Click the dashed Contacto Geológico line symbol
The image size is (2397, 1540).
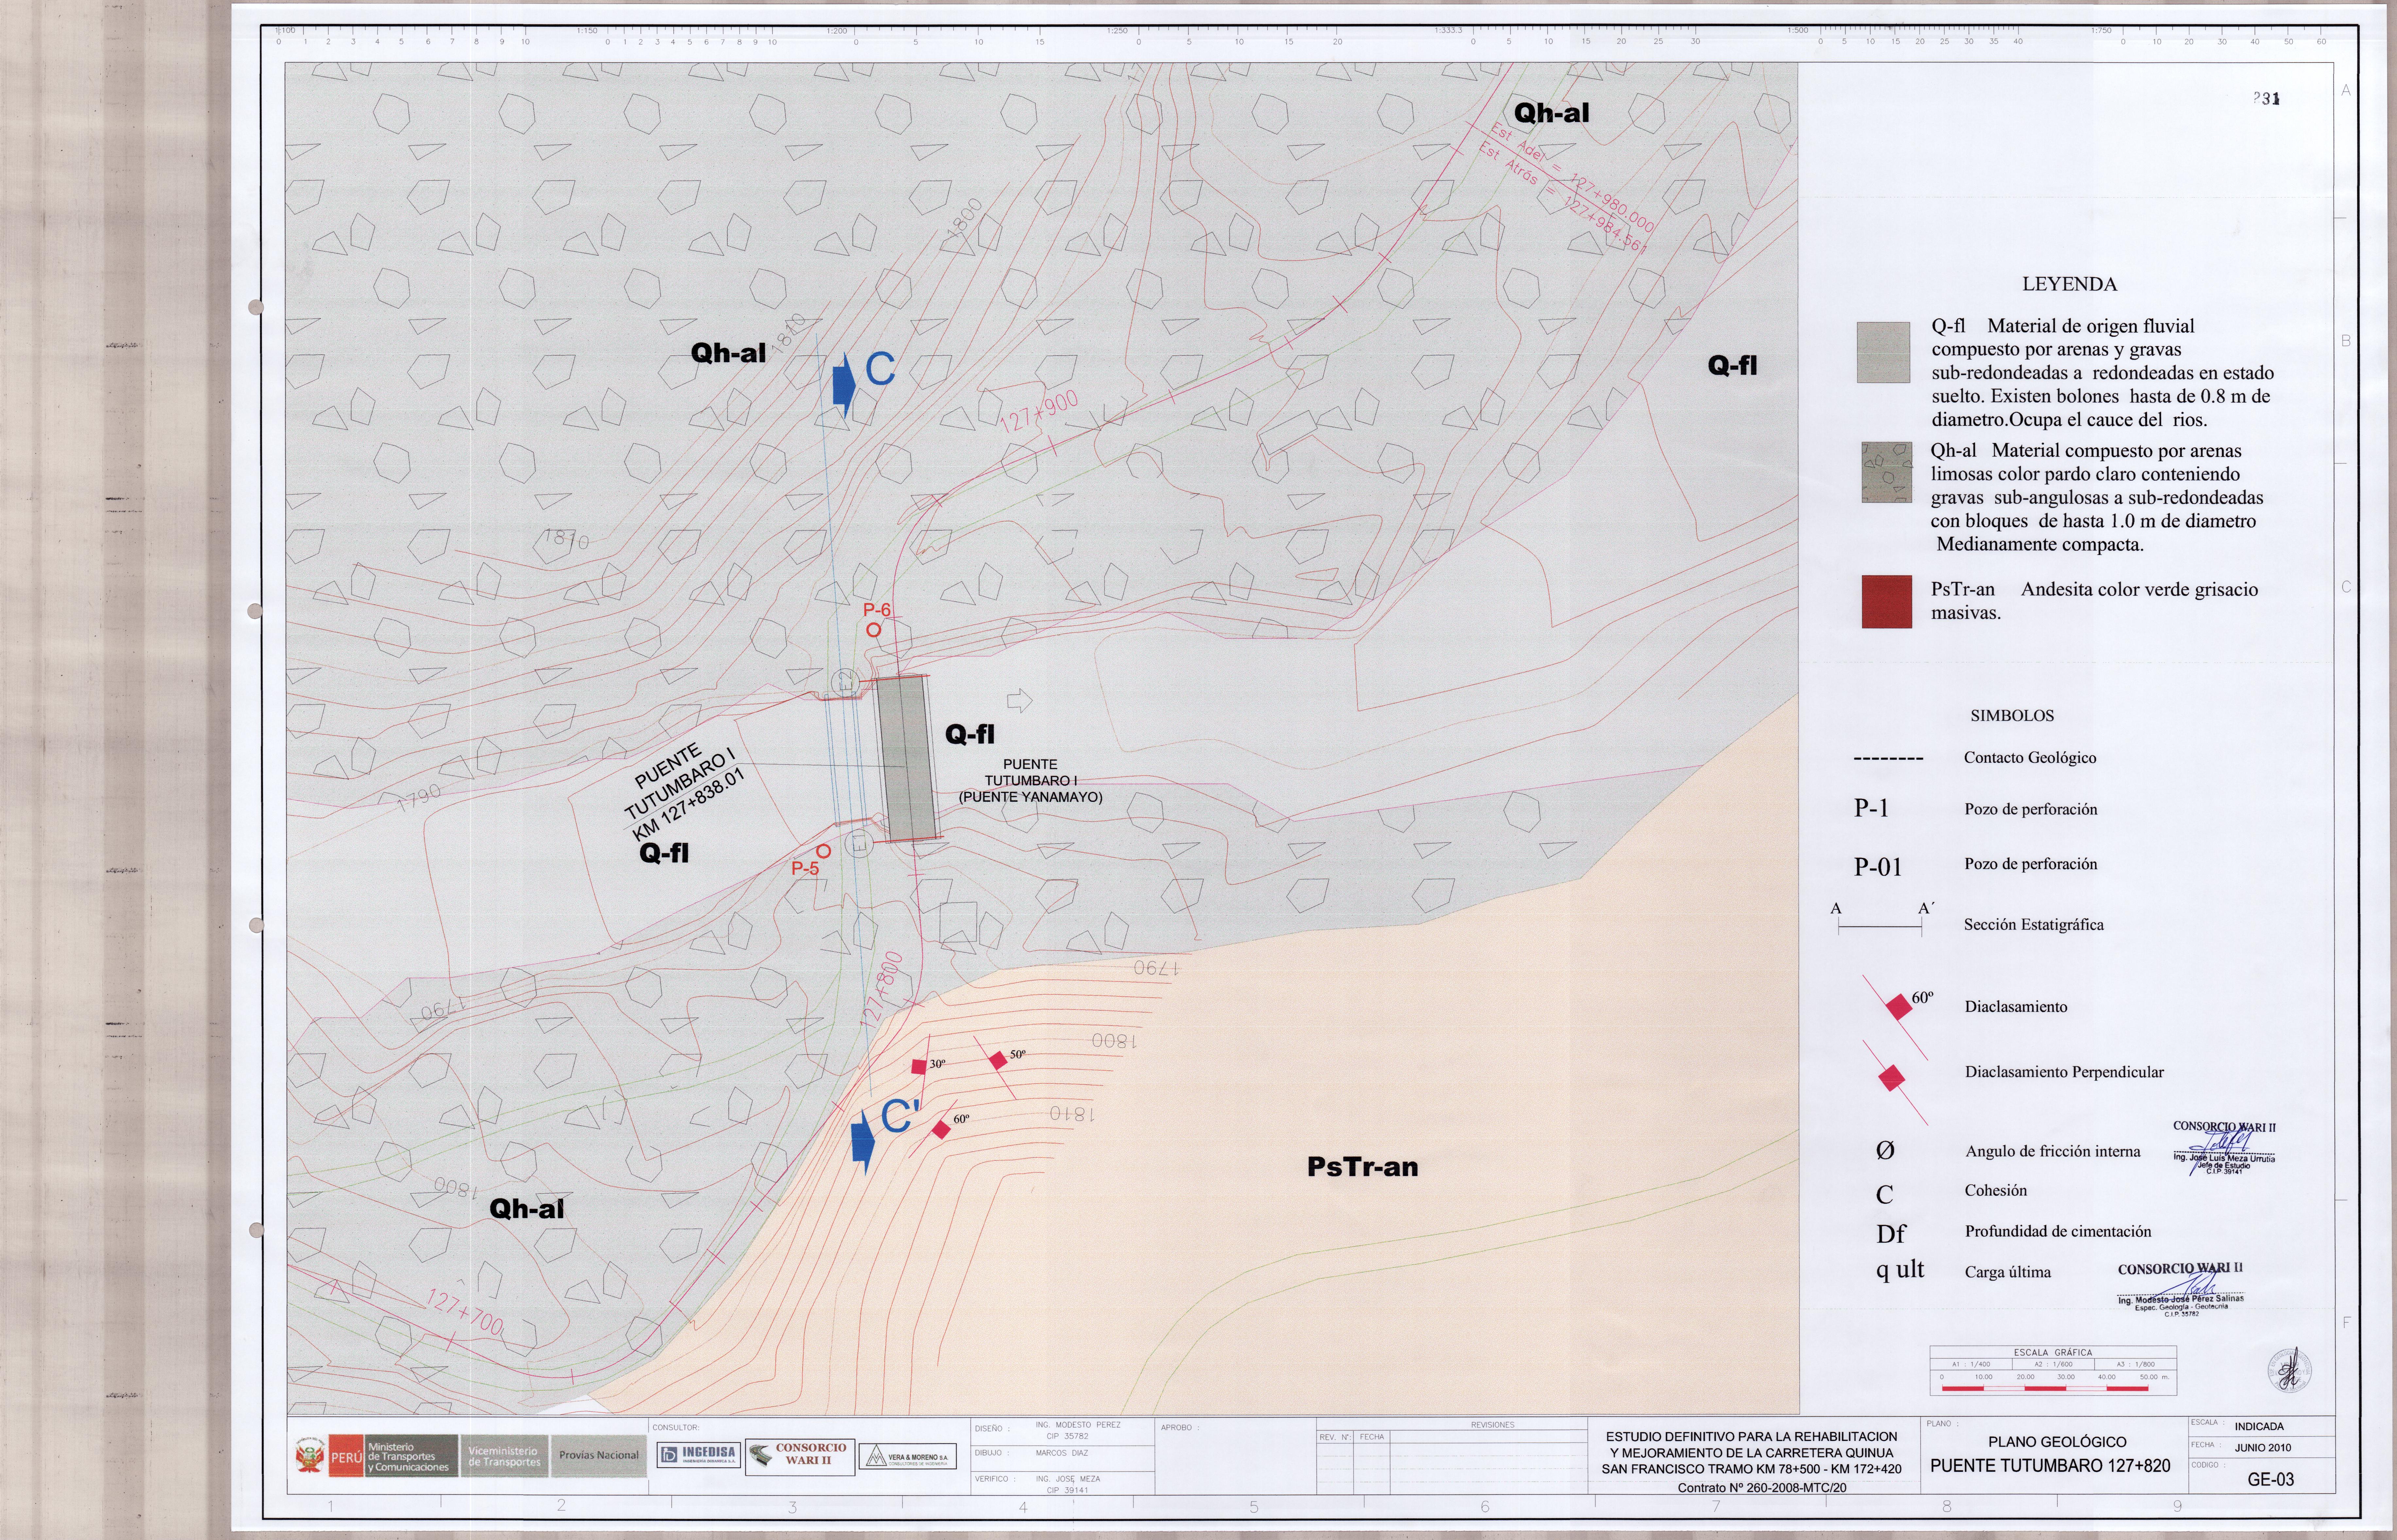(1888, 759)
